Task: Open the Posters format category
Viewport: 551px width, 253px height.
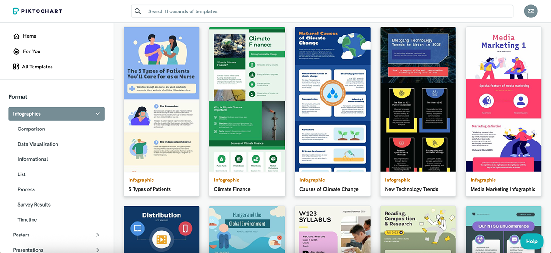Action: [x=21, y=235]
